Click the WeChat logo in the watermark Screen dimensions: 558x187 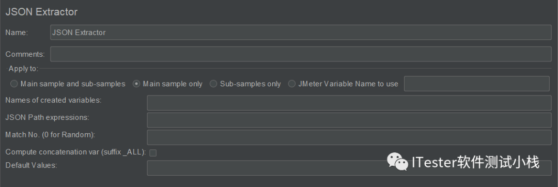[397, 162]
